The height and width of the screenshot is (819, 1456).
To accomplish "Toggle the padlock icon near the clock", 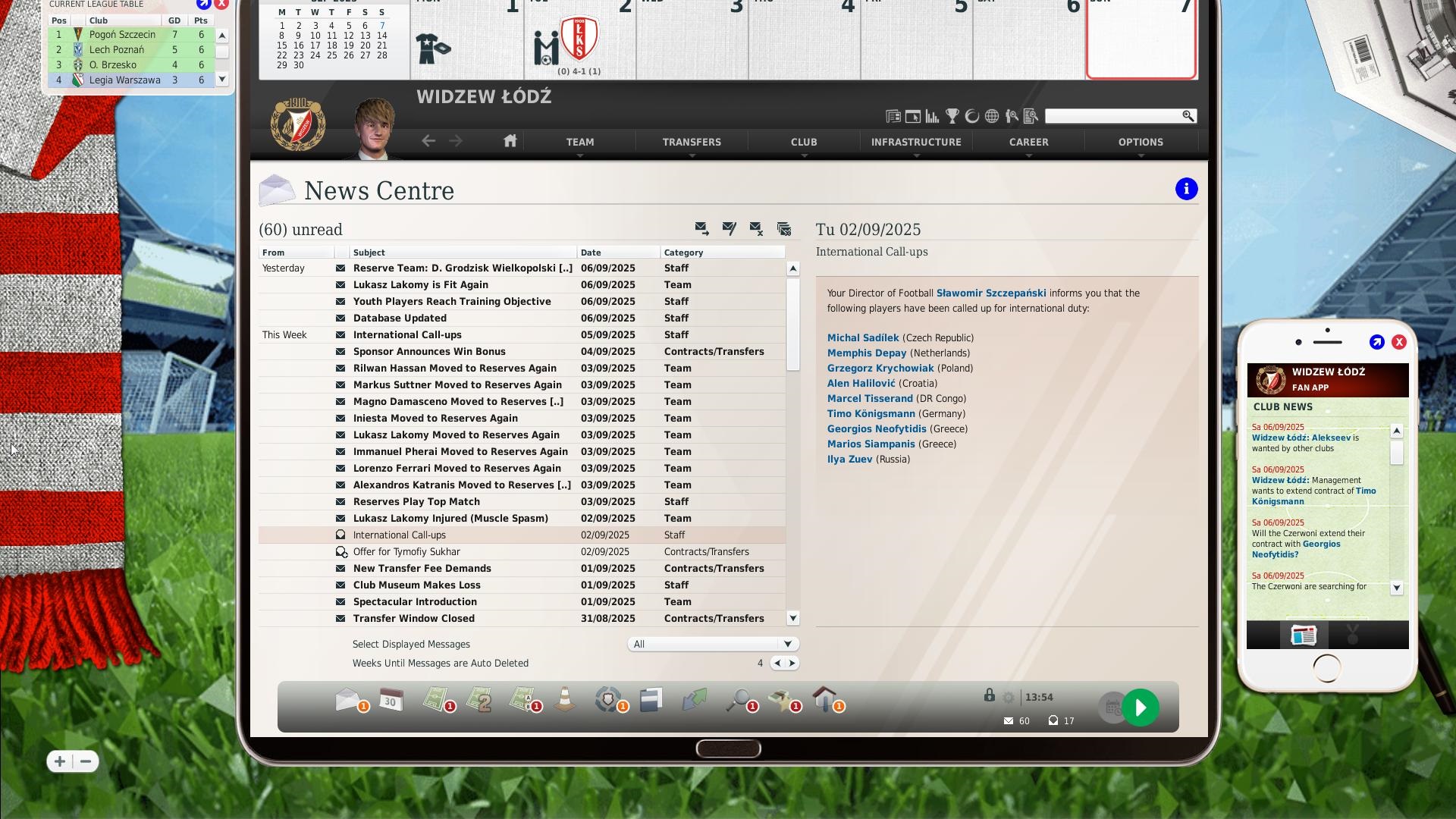I will click(989, 695).
